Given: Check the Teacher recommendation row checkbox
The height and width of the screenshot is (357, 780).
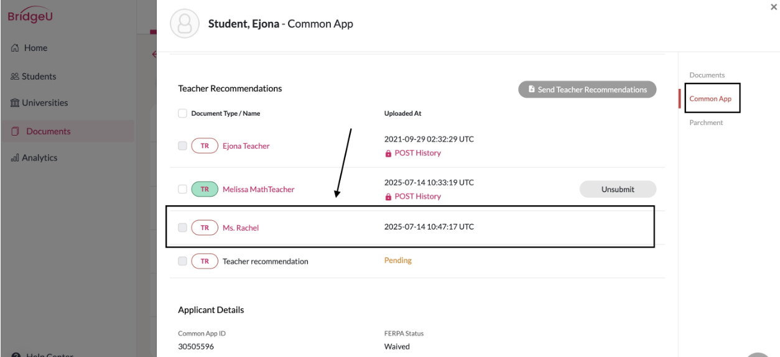Looking at the screenshot, I should tap(182, 261).
